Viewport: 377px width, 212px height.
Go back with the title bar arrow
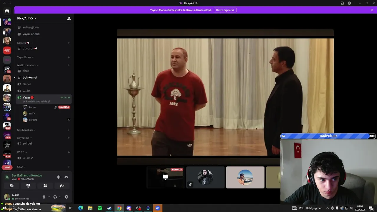coord(4,3)
